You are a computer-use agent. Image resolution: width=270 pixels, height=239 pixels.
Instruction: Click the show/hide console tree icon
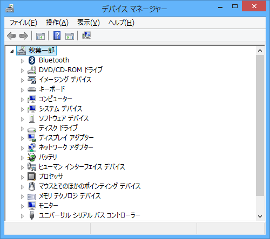pyautogui.click(x=40, y=36)
